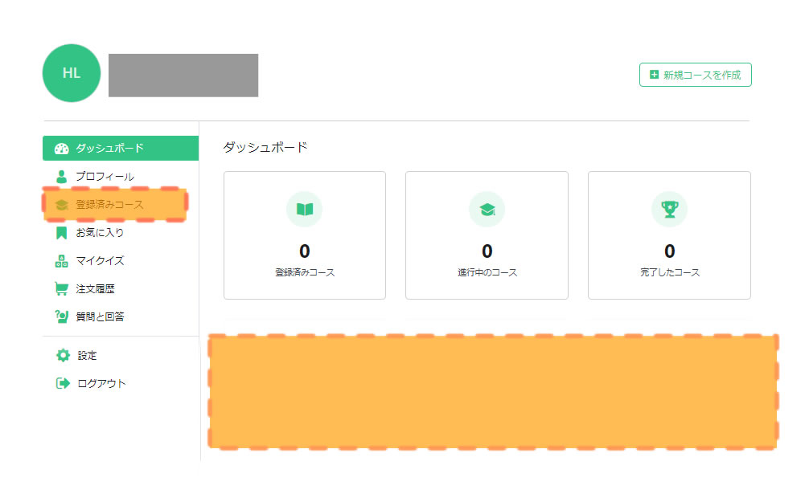Viewport: 805px width, 498px height.
Task: Select 登録済みコース in the sidebar
Action: click(x=109, y=205)
